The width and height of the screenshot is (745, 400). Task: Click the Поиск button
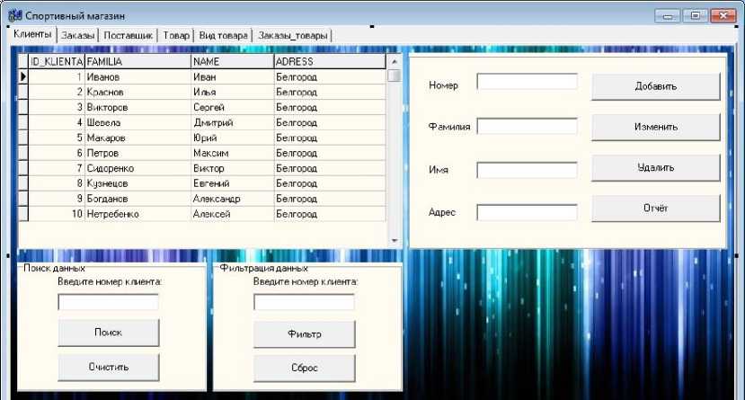pyautogui.click(x=109, y=333)
